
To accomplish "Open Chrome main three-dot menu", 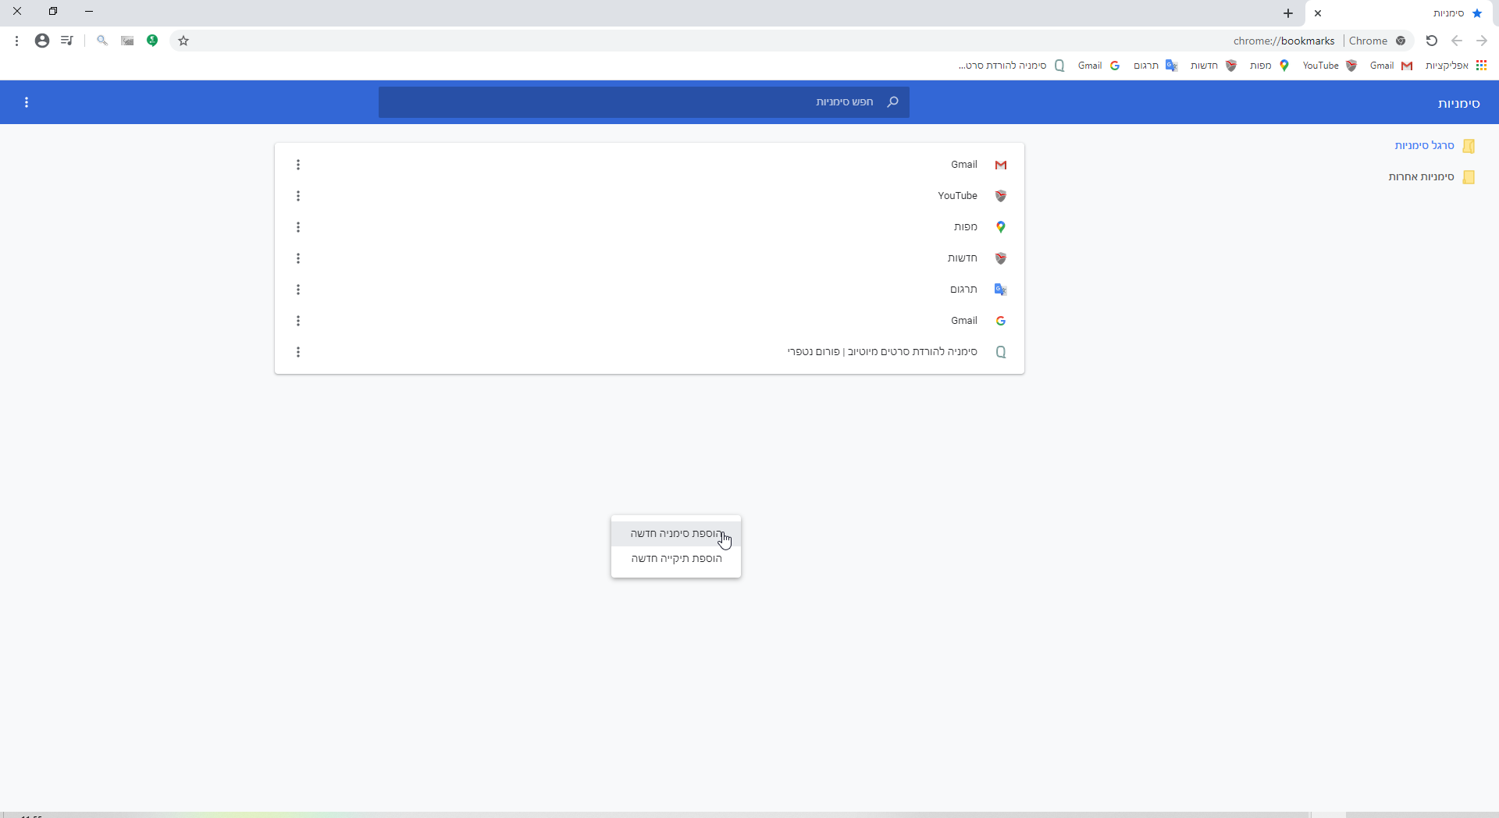I will coord(16,41).
